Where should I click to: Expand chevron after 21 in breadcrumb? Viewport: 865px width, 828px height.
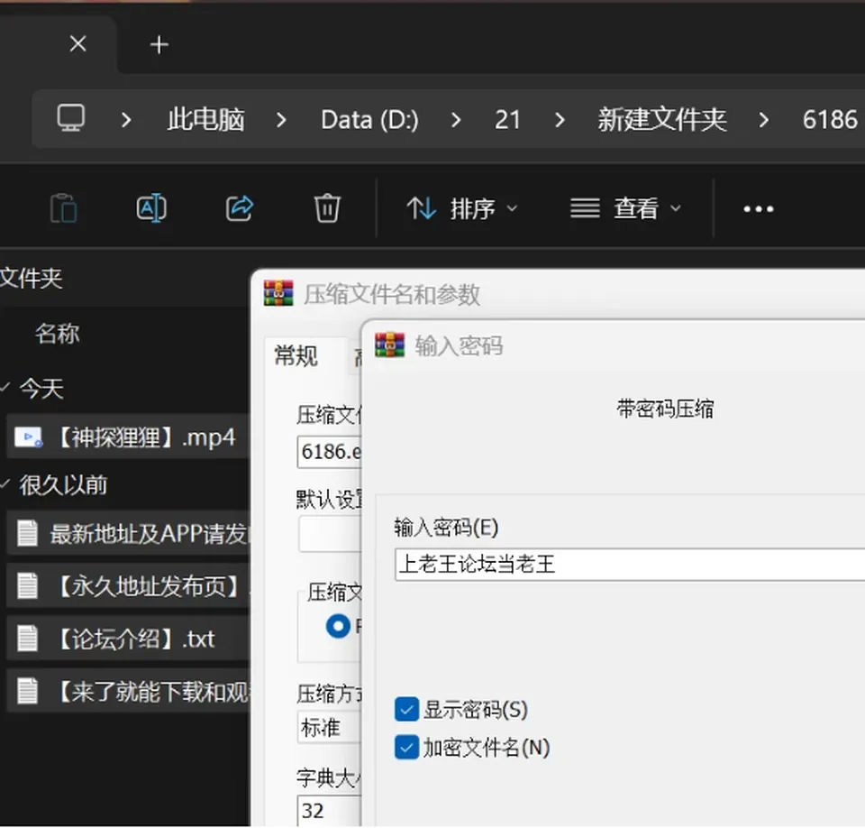pyautogui.click(x=560, y=119)
